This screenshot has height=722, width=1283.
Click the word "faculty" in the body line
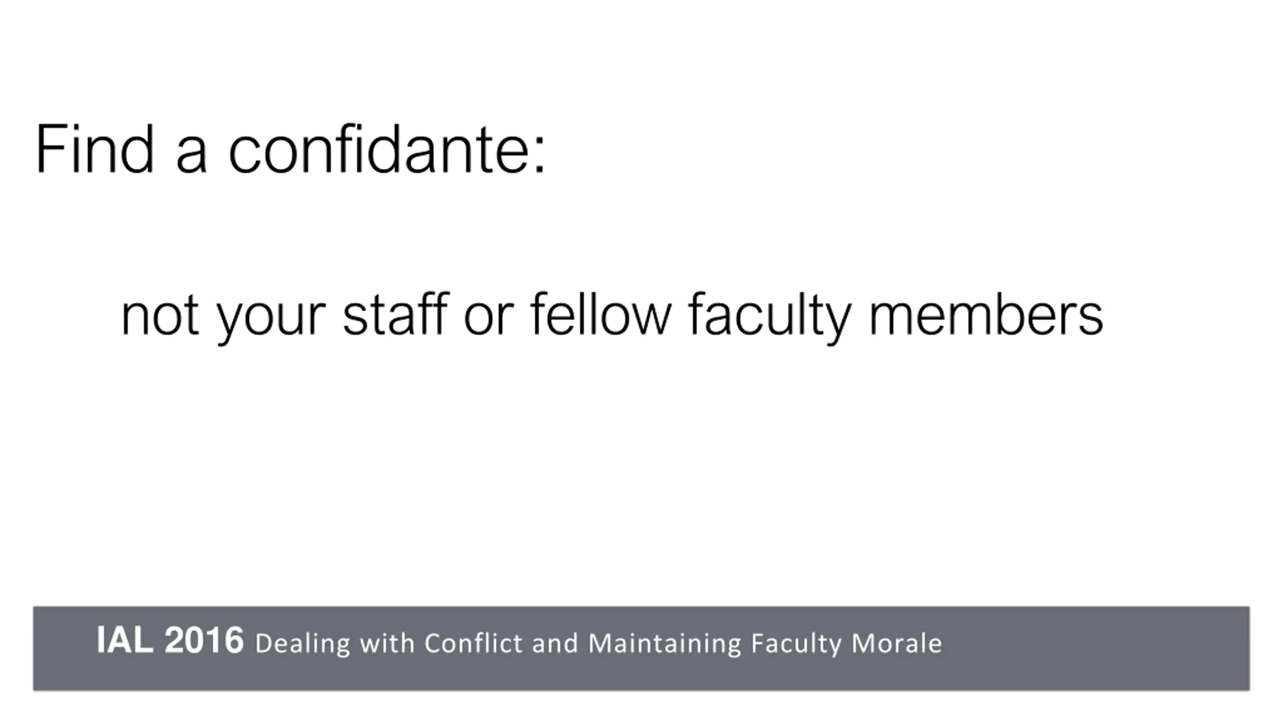point(769,316)
